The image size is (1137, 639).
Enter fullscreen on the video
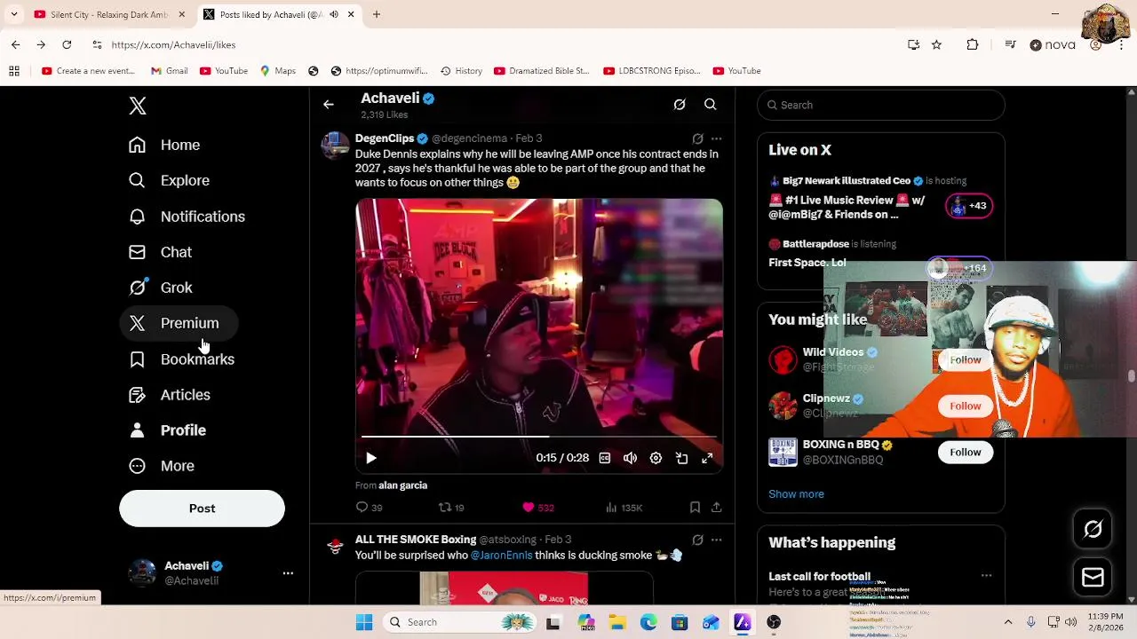click(707, 458)
